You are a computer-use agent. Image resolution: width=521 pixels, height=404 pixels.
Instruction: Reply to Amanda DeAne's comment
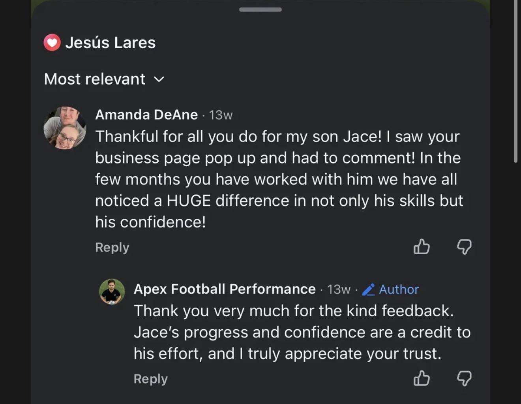tap(112, 247)
